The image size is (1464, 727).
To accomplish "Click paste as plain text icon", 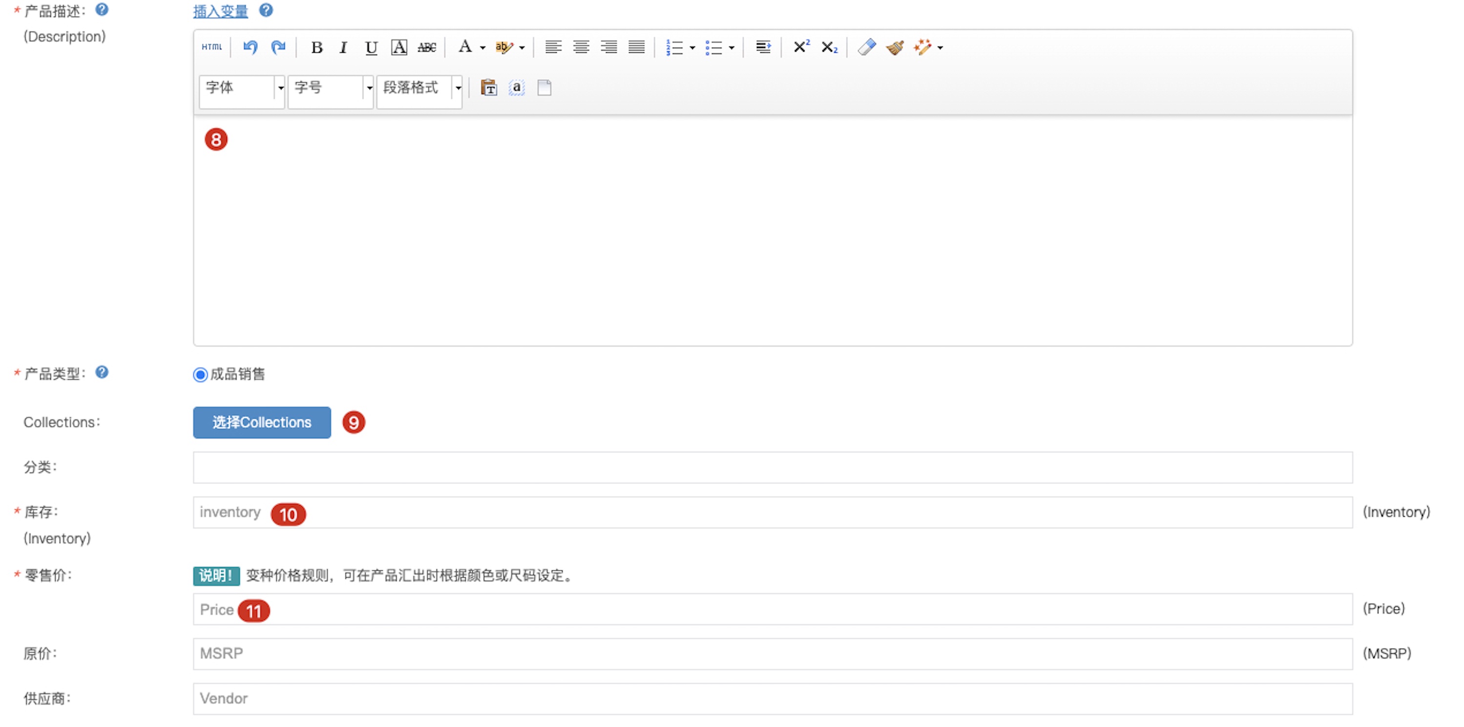I will [x=489, y=87].
